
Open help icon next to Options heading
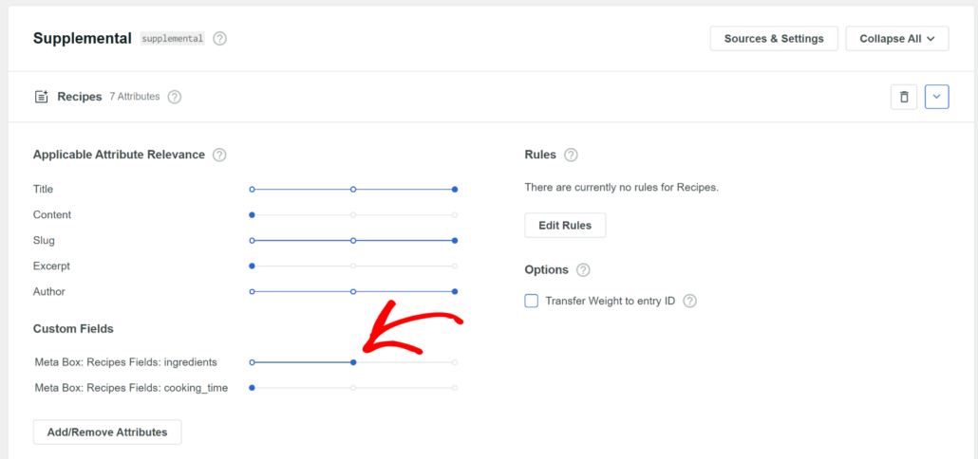tap(583, 270)
